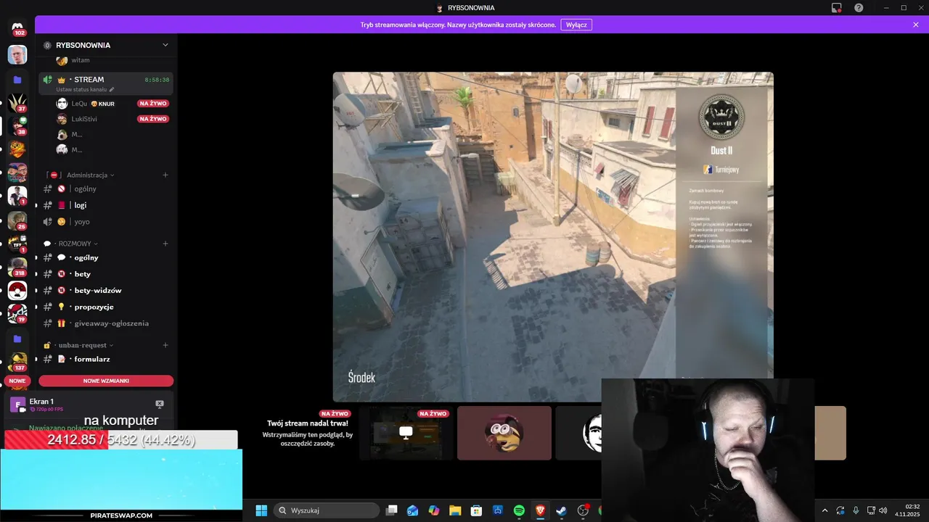Show hidden system tray icons chevron
The height and width of the screenshot is (522, 929).
tap(824, 510)
